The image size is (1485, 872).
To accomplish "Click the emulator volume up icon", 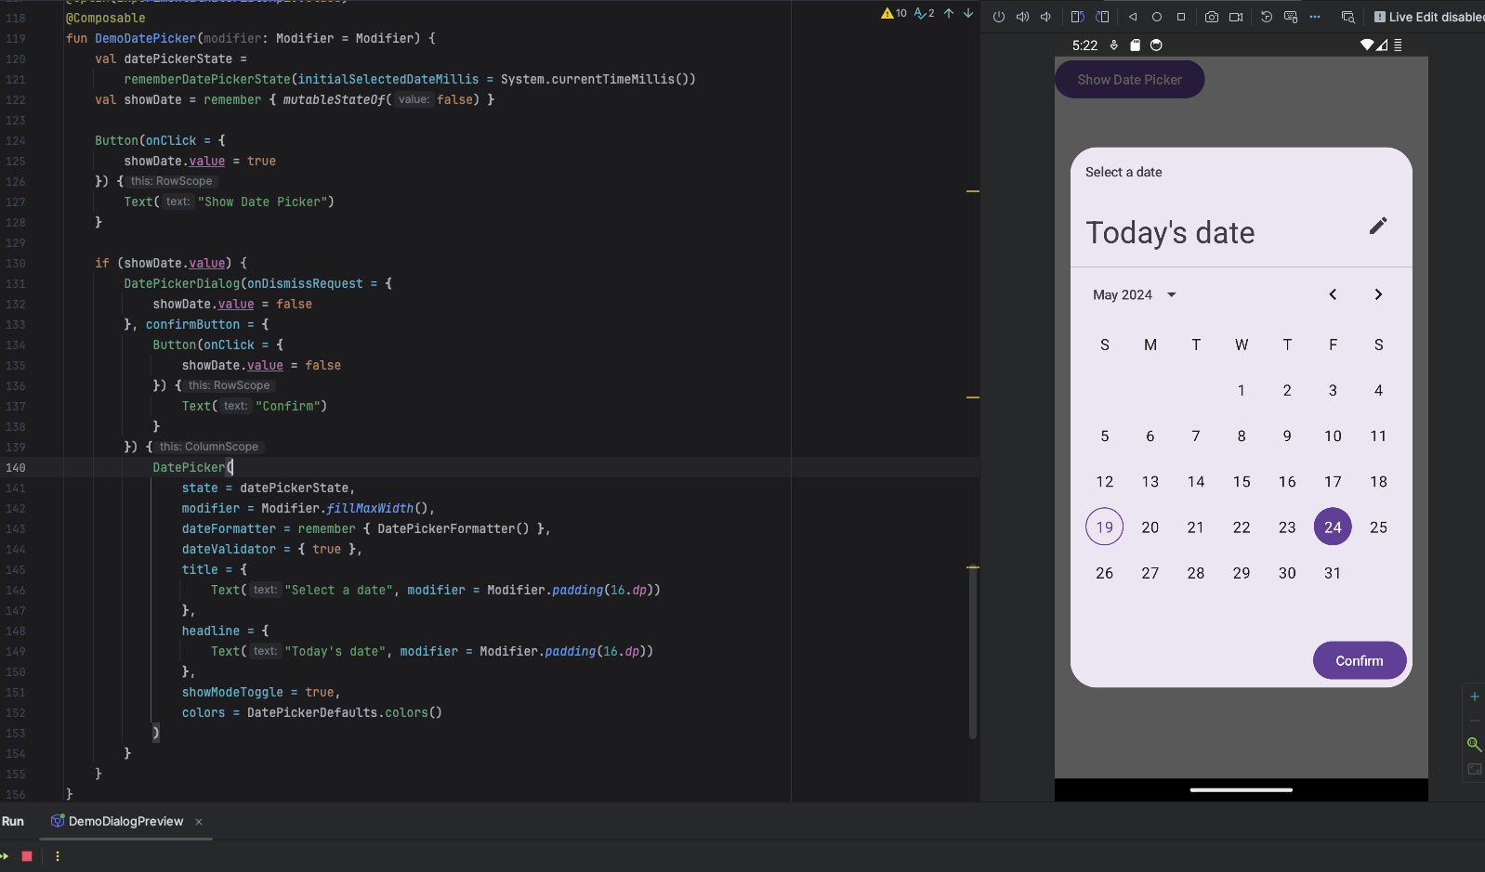I will coord(1022,17).
